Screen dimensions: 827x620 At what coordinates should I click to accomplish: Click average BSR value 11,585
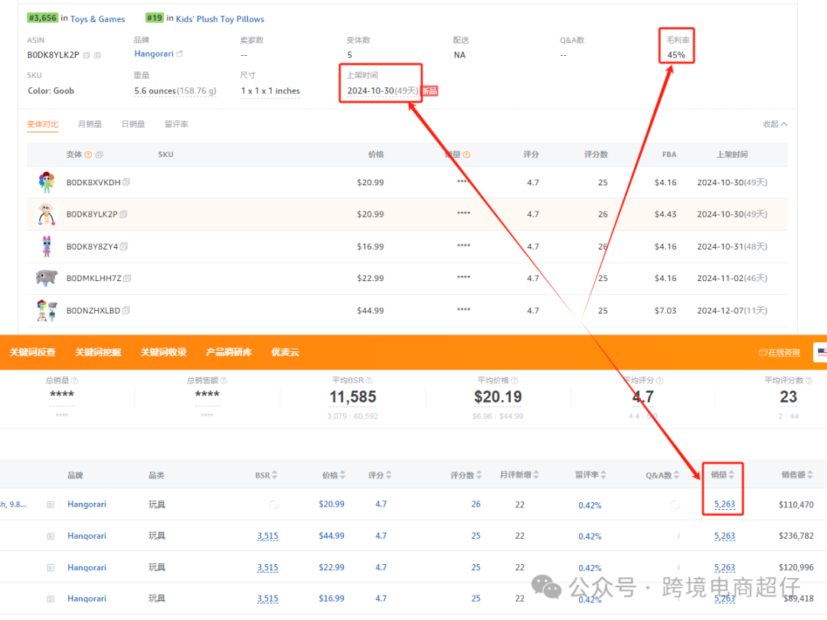pos(353,397)
